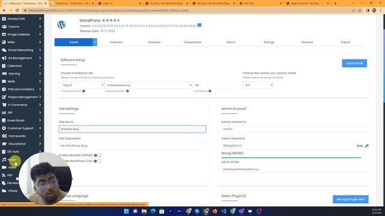
Task: Click the info icon beside Enable Multisite
Action: (96, 155)
